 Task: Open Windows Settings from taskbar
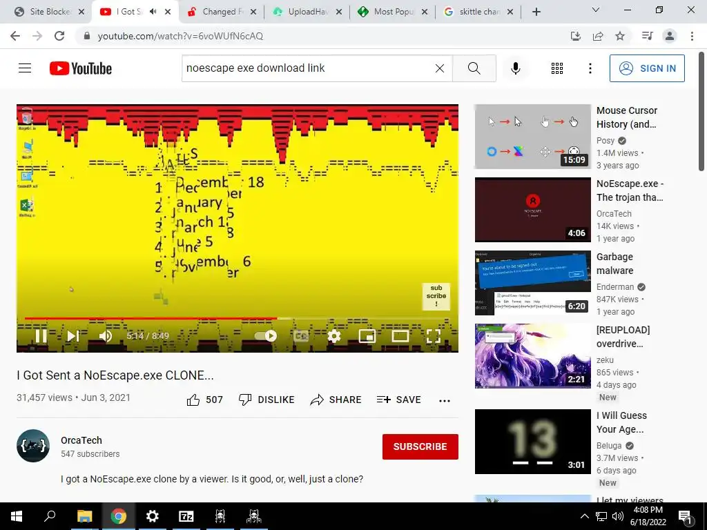153,516
